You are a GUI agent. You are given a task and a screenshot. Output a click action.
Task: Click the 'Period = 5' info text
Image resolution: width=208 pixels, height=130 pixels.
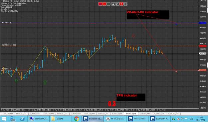click(5, 9)
